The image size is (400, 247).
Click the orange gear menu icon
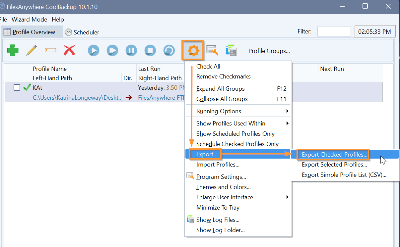(193, 51)
